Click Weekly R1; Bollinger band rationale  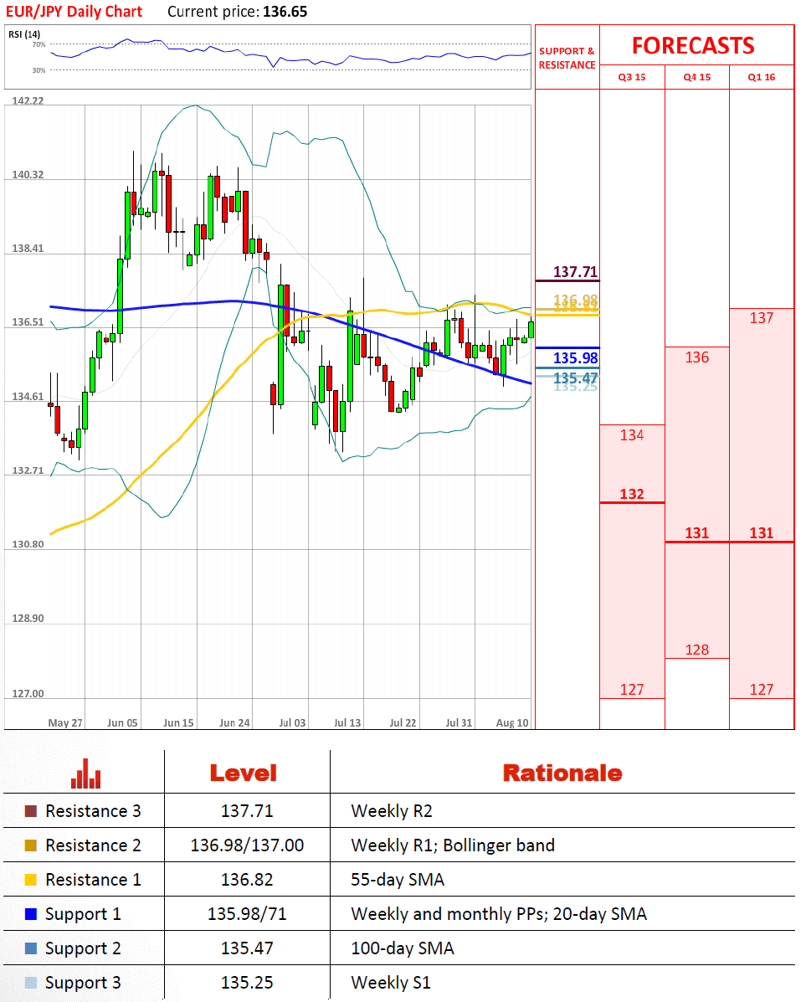[453, 846]
